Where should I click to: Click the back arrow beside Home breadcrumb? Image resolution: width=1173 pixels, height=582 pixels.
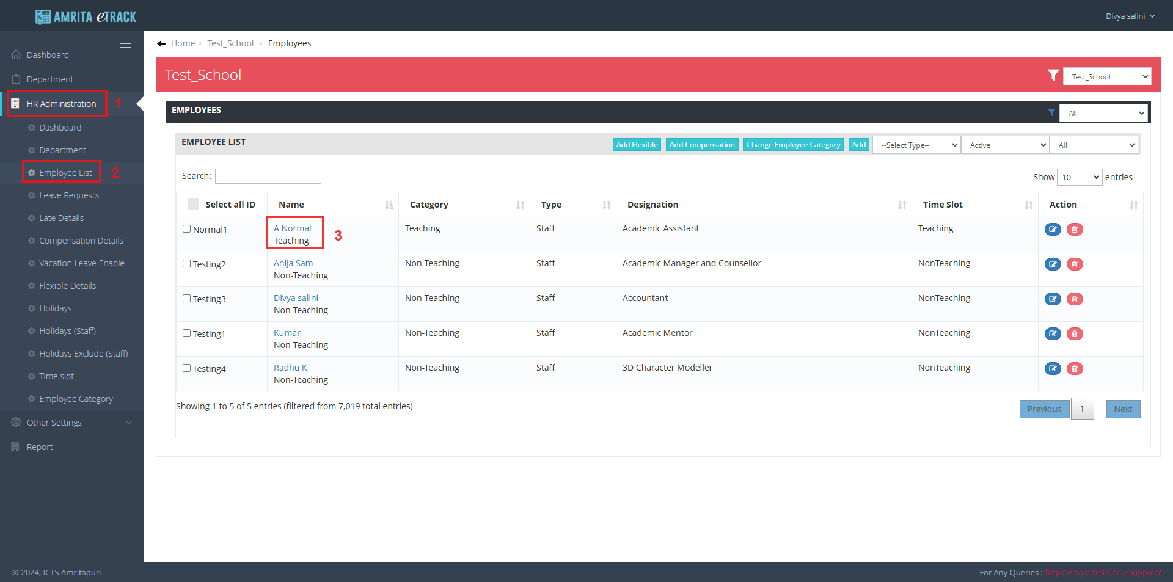[x=161, y=43]
